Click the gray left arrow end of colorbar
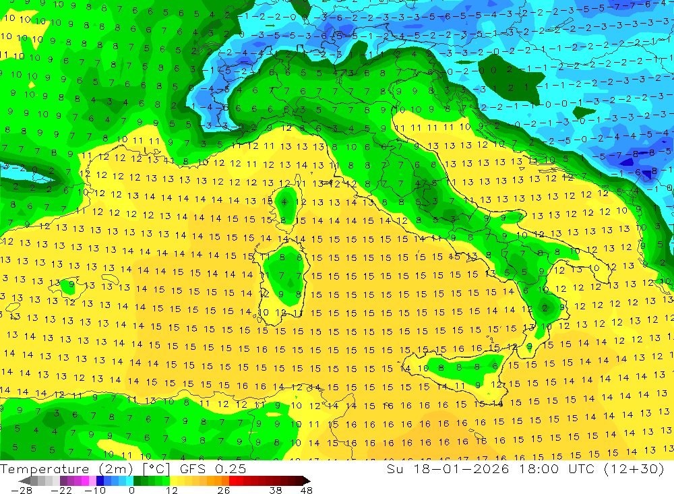This screenshot has width=674, height=494. pos(24,481)
